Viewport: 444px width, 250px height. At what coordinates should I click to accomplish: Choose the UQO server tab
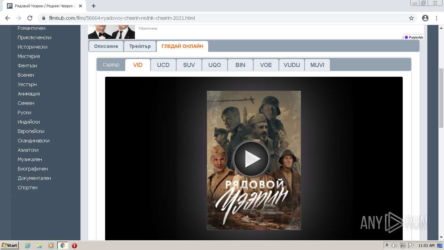pyautogui.click(x=215, y=65)
